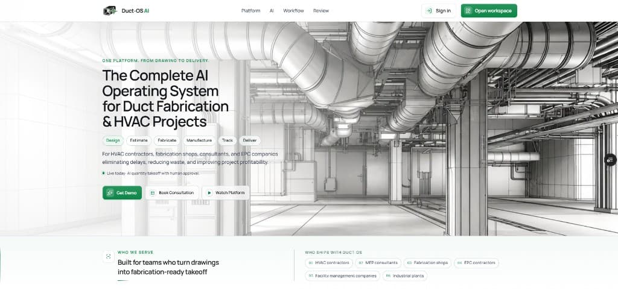Select the Manufacture stage pill
The image size is (618, 305).
[199, 140]
